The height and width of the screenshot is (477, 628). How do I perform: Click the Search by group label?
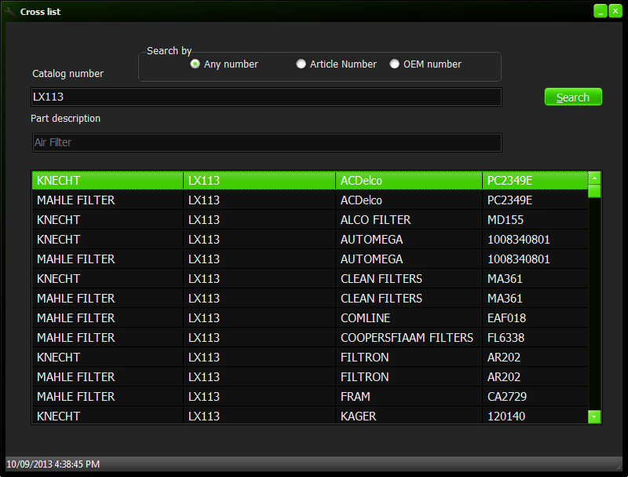pos(169,51)
